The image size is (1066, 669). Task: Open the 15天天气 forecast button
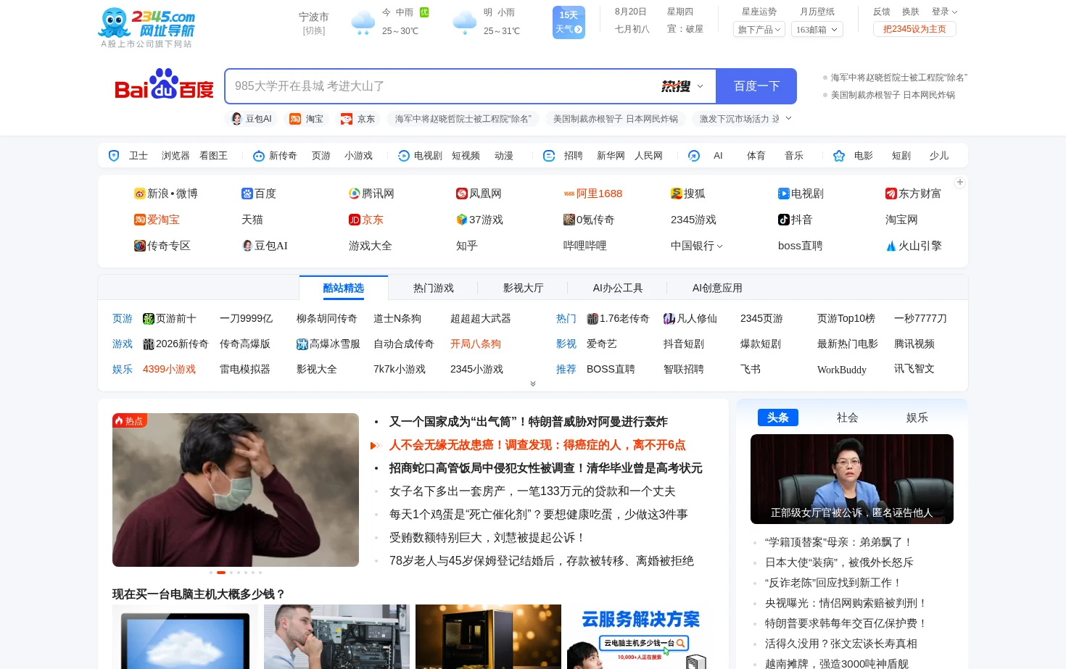(x=569, y=22)
